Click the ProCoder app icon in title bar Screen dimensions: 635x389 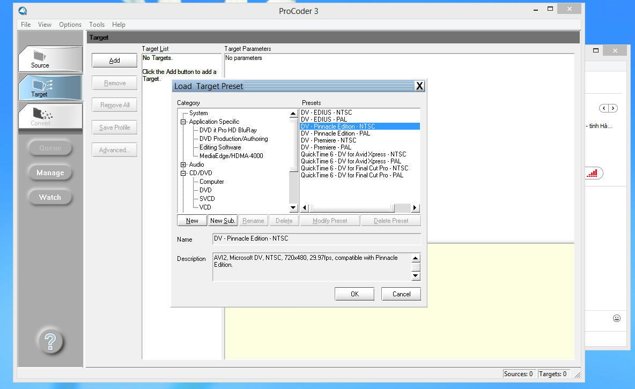pos(23,11)
